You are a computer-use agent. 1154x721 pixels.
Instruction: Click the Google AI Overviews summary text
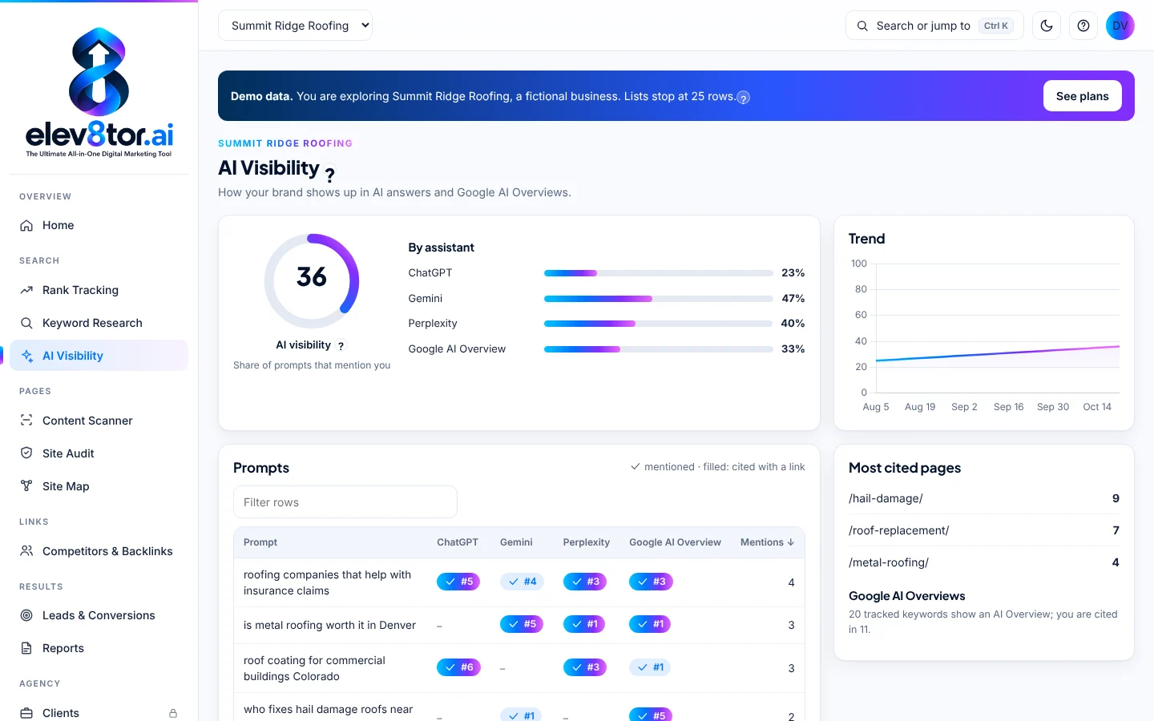click(x=983, y=622)
